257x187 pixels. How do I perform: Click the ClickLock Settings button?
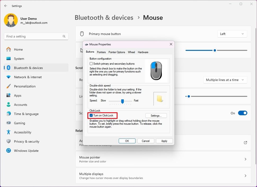(x=156, y=115)
